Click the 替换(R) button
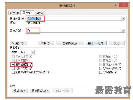133x100 pixels. pyautogui.click(x=46, y=43)
